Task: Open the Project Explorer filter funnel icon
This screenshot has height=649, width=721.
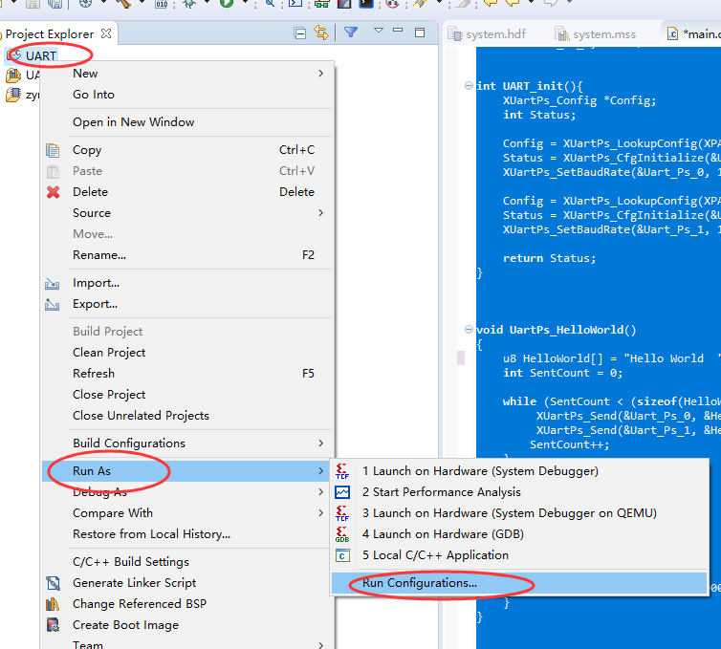Action: point(350,32)
